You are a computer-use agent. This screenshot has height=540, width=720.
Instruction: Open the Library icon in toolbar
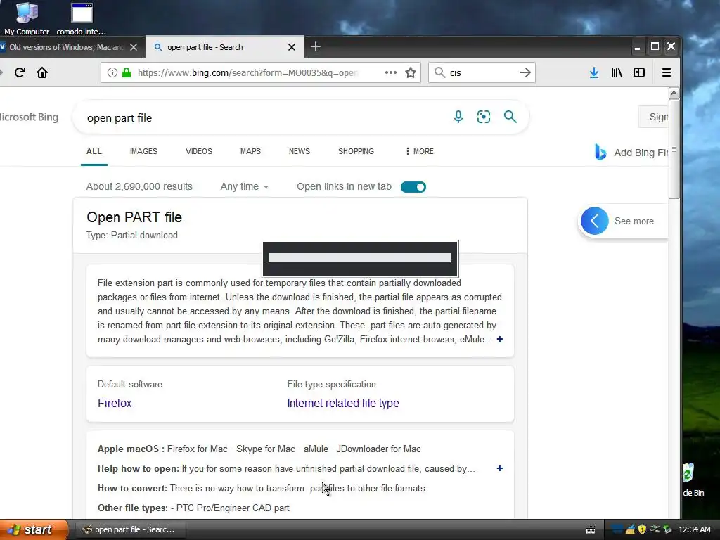[x=617, y=72]
